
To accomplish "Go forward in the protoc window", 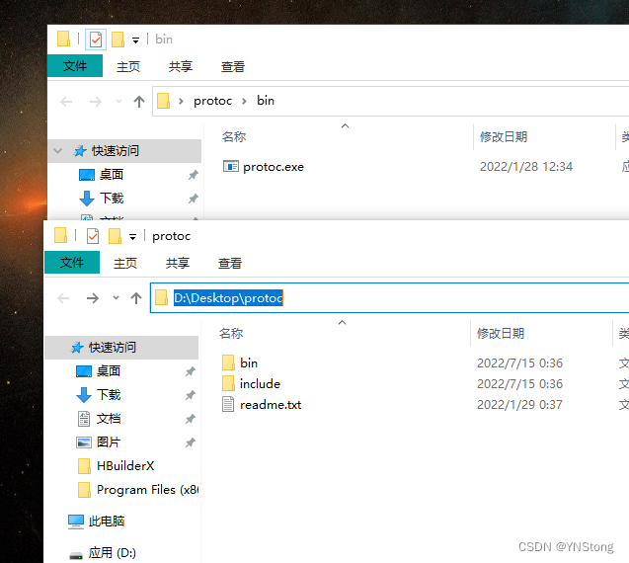I will pos(93,298).
